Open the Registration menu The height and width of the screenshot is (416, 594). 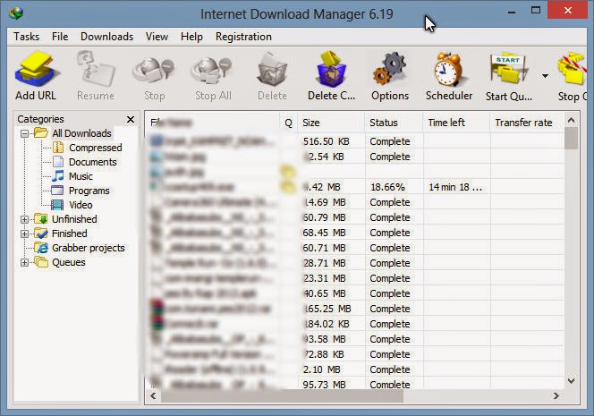point(243,37)
